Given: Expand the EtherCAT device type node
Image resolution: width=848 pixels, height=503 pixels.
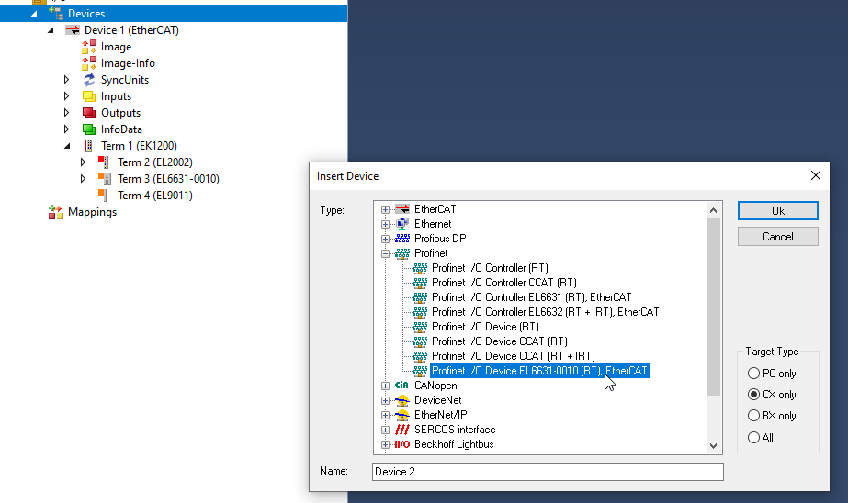Looking at the screenshot, I should click(386, 209).
